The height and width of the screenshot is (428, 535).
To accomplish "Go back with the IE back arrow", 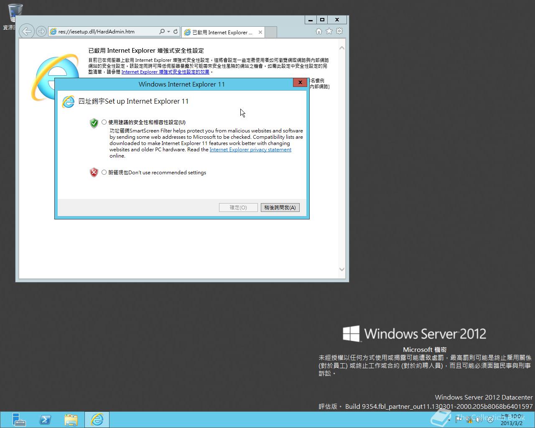I will click(27, 31).
